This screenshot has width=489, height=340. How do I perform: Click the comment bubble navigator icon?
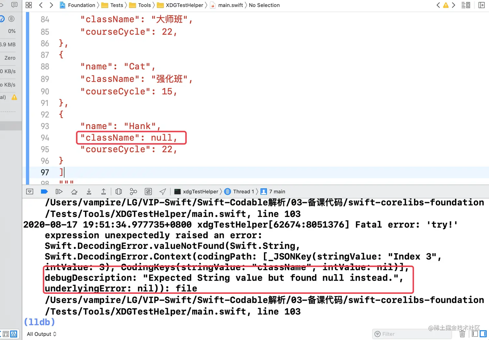tap(14, 5)
